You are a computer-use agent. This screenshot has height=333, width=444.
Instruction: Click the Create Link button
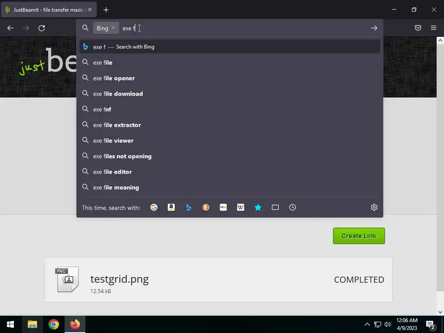[x=359, y=236]
